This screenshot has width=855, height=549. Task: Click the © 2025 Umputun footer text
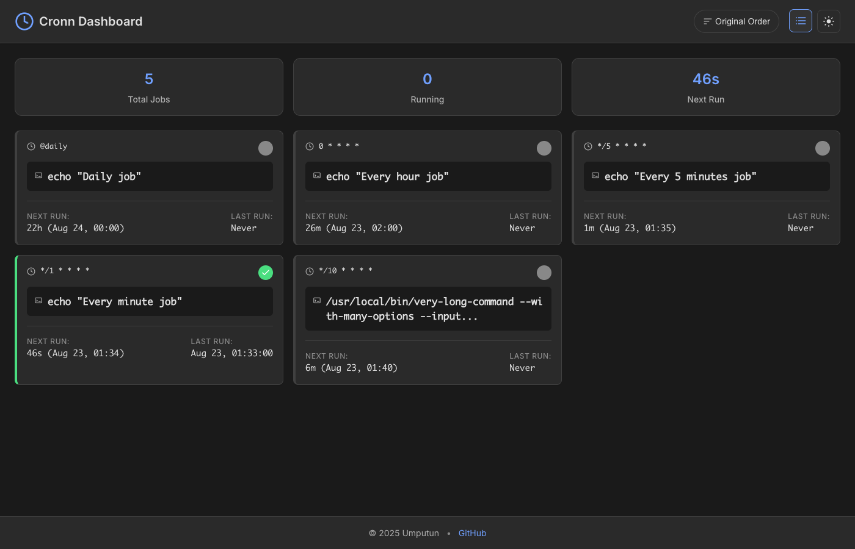click(x=404, y=533)
